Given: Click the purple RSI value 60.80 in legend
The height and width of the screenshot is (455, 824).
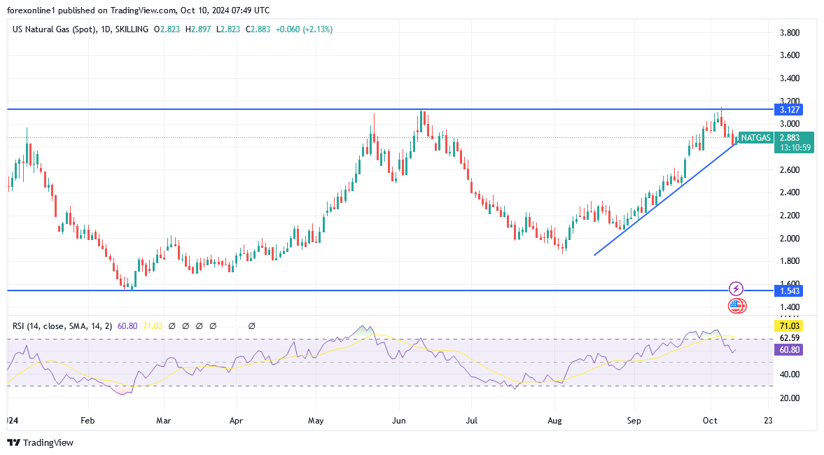Looking at the screenshot, I should (127, 326).
